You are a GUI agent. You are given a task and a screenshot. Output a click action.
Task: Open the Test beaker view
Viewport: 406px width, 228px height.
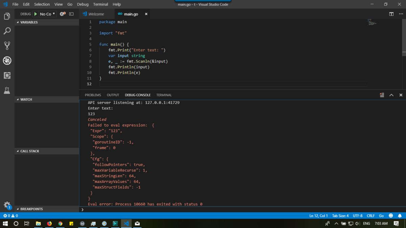click(7, 90)
